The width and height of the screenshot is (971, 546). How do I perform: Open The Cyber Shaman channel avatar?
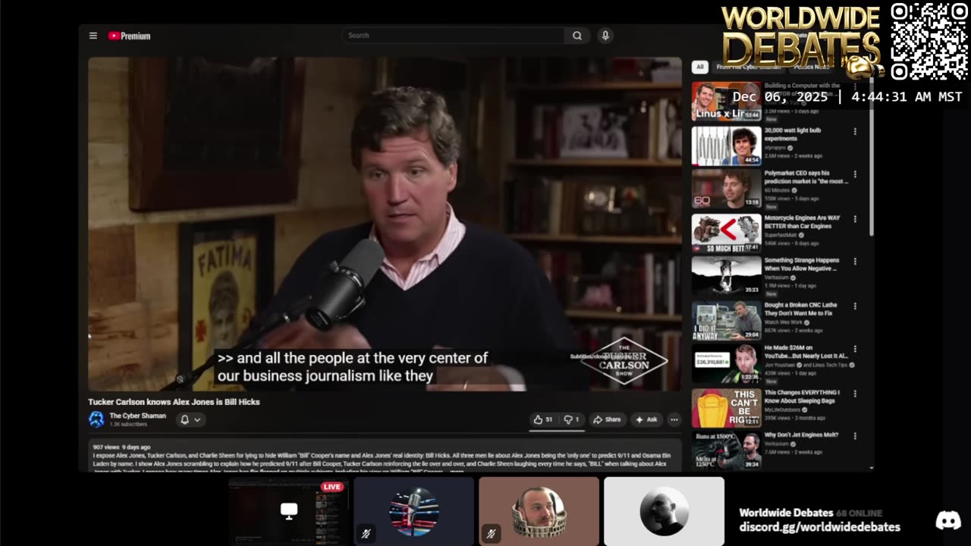pyautogui.click(x=96, y=419)
